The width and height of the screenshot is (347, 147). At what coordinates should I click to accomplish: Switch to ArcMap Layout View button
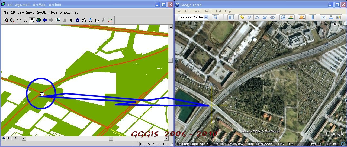click(x=8, y=138)
